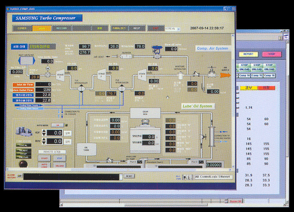Image resolution: width=294 pixels, height=212 pixels.
Task: Click the UNLOAD button in the control panel
Action: click(x=60, y=165)
